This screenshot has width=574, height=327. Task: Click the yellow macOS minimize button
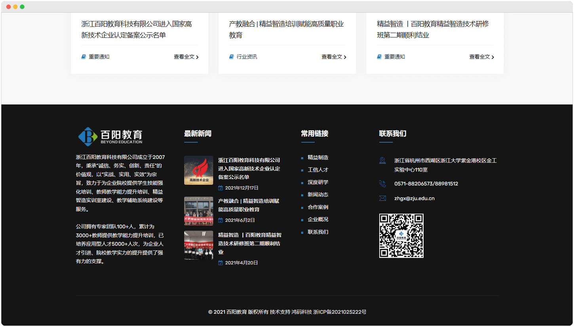pos(15,7)
